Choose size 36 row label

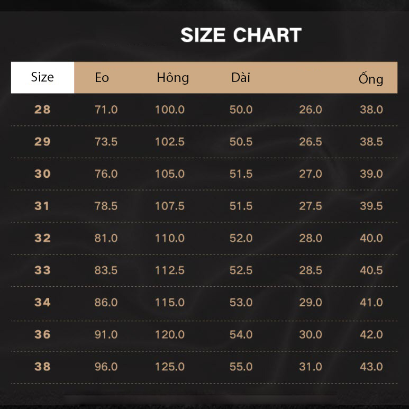tap(42, 334)
